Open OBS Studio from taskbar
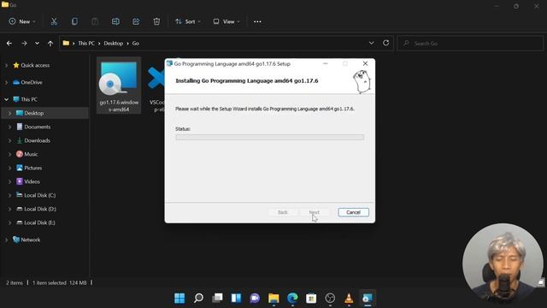This screenshot has width=547, height=308. tap(330, 298)
